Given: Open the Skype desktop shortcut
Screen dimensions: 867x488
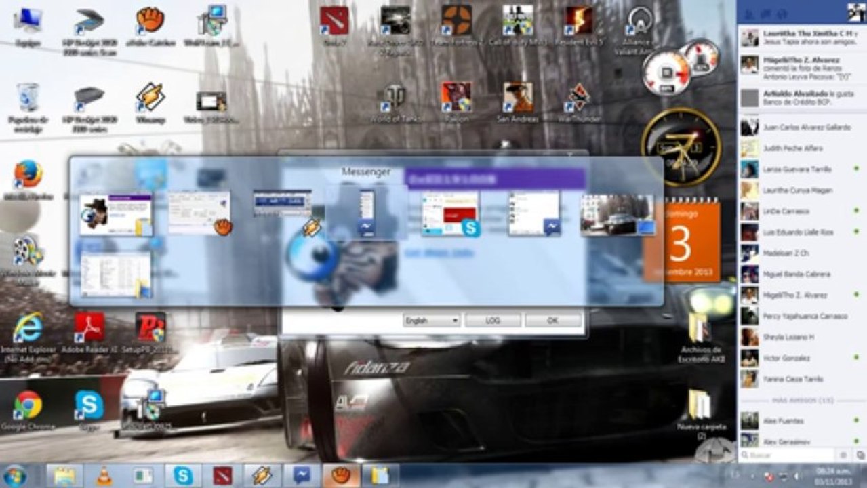Looking at the screenshot, I should tap(89, 411).
